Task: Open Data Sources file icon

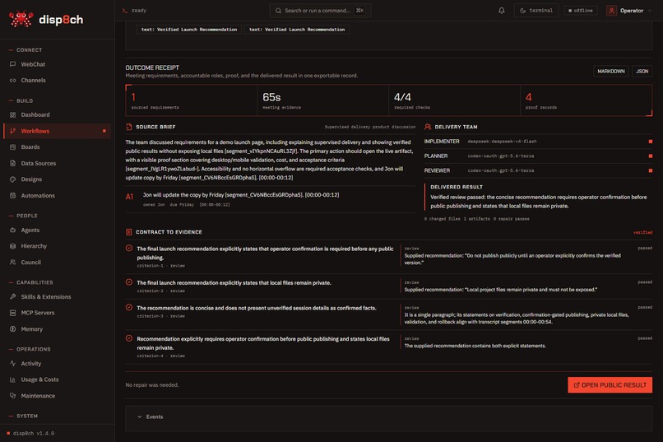Action: [12, 163]
